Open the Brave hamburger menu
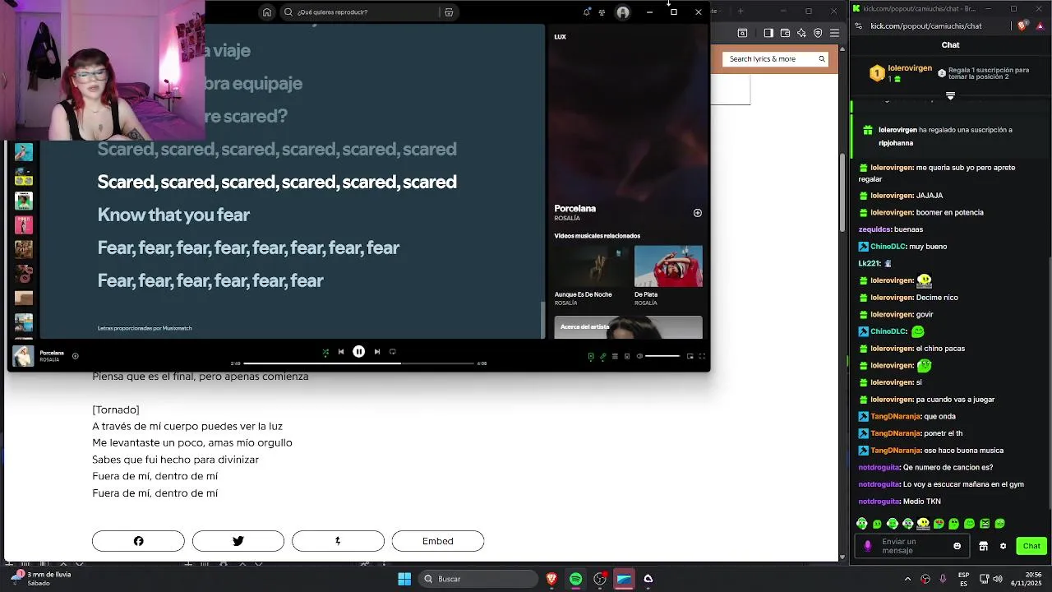The height and width of the screenshot is (592, 1052). point(834,33)
